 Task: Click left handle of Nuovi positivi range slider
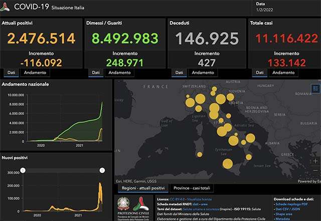click(x=22, y=170)
